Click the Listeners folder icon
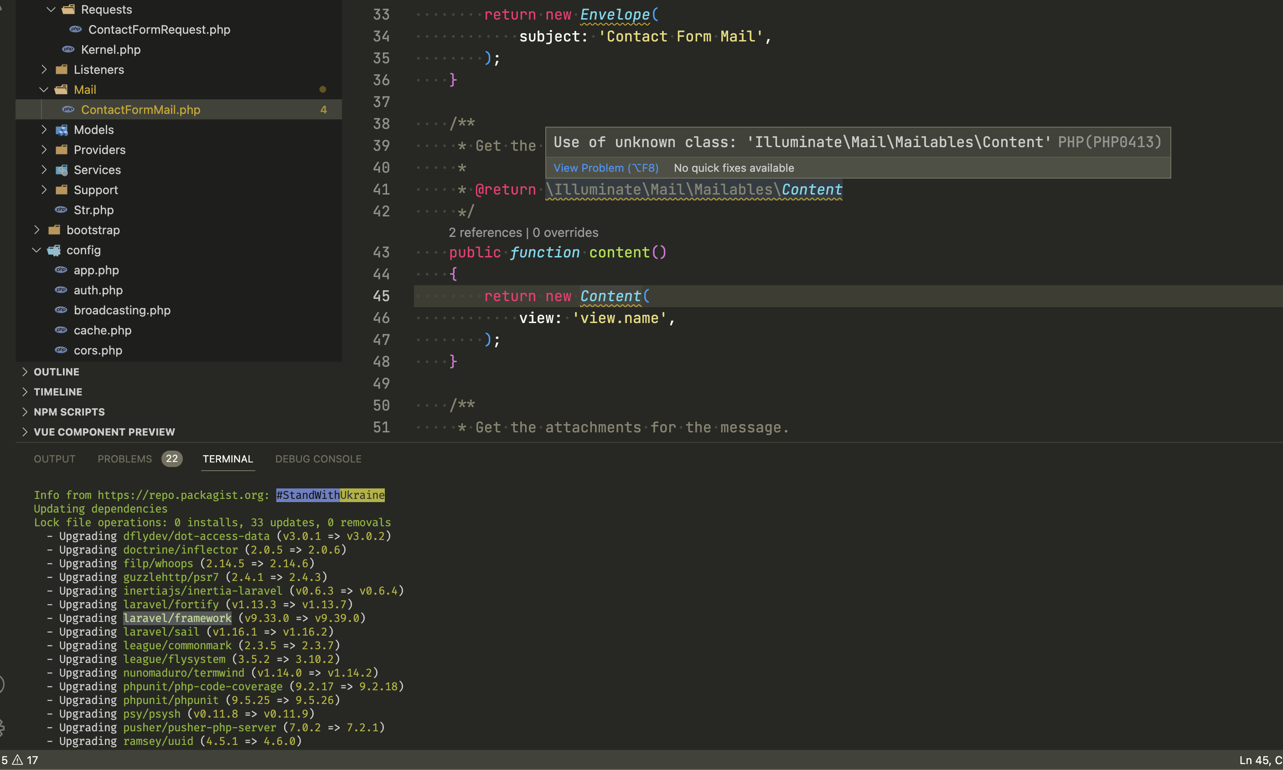Image resolution: width=1283 pixels, height=770 pixels. click(62, 70)
